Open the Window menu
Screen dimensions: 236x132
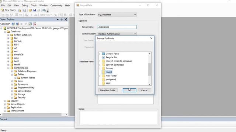point(44,5)
